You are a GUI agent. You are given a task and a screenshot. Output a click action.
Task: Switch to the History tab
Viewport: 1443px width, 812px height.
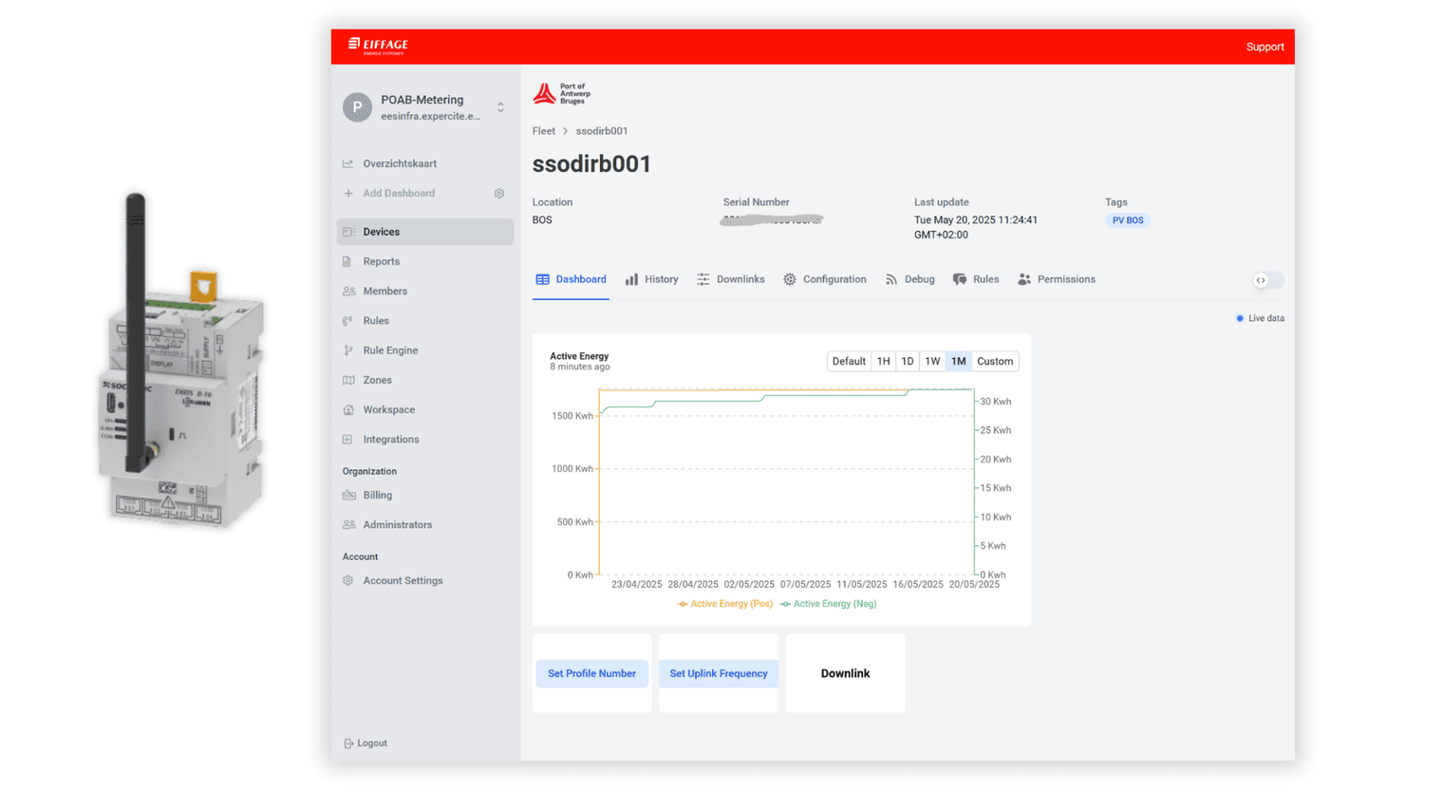point(652,280)
